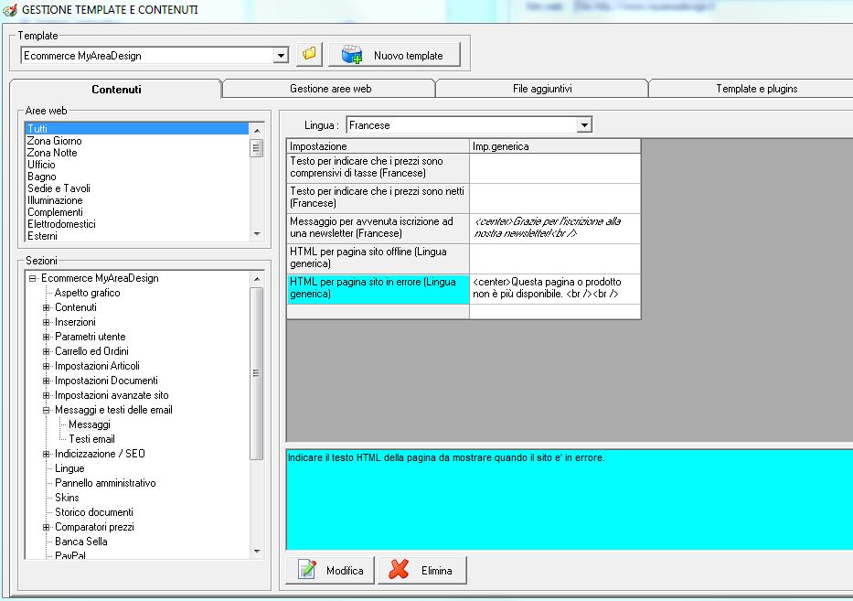The width and height of the screenshot is (853, 601).
Task: Select Esterni in Aree web list
Action: tap(137, 236)
